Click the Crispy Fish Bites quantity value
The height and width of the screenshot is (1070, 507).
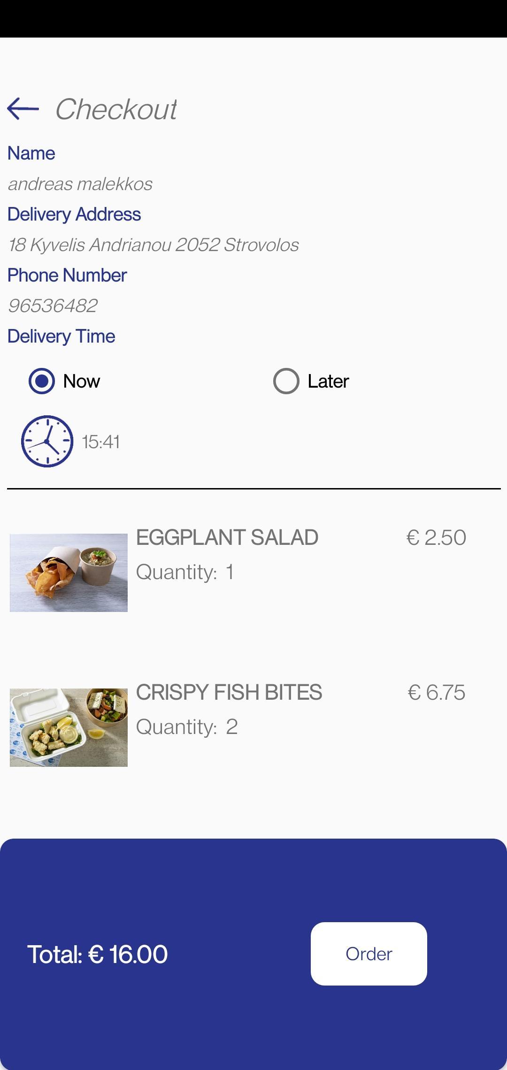(x=232, y=727)
